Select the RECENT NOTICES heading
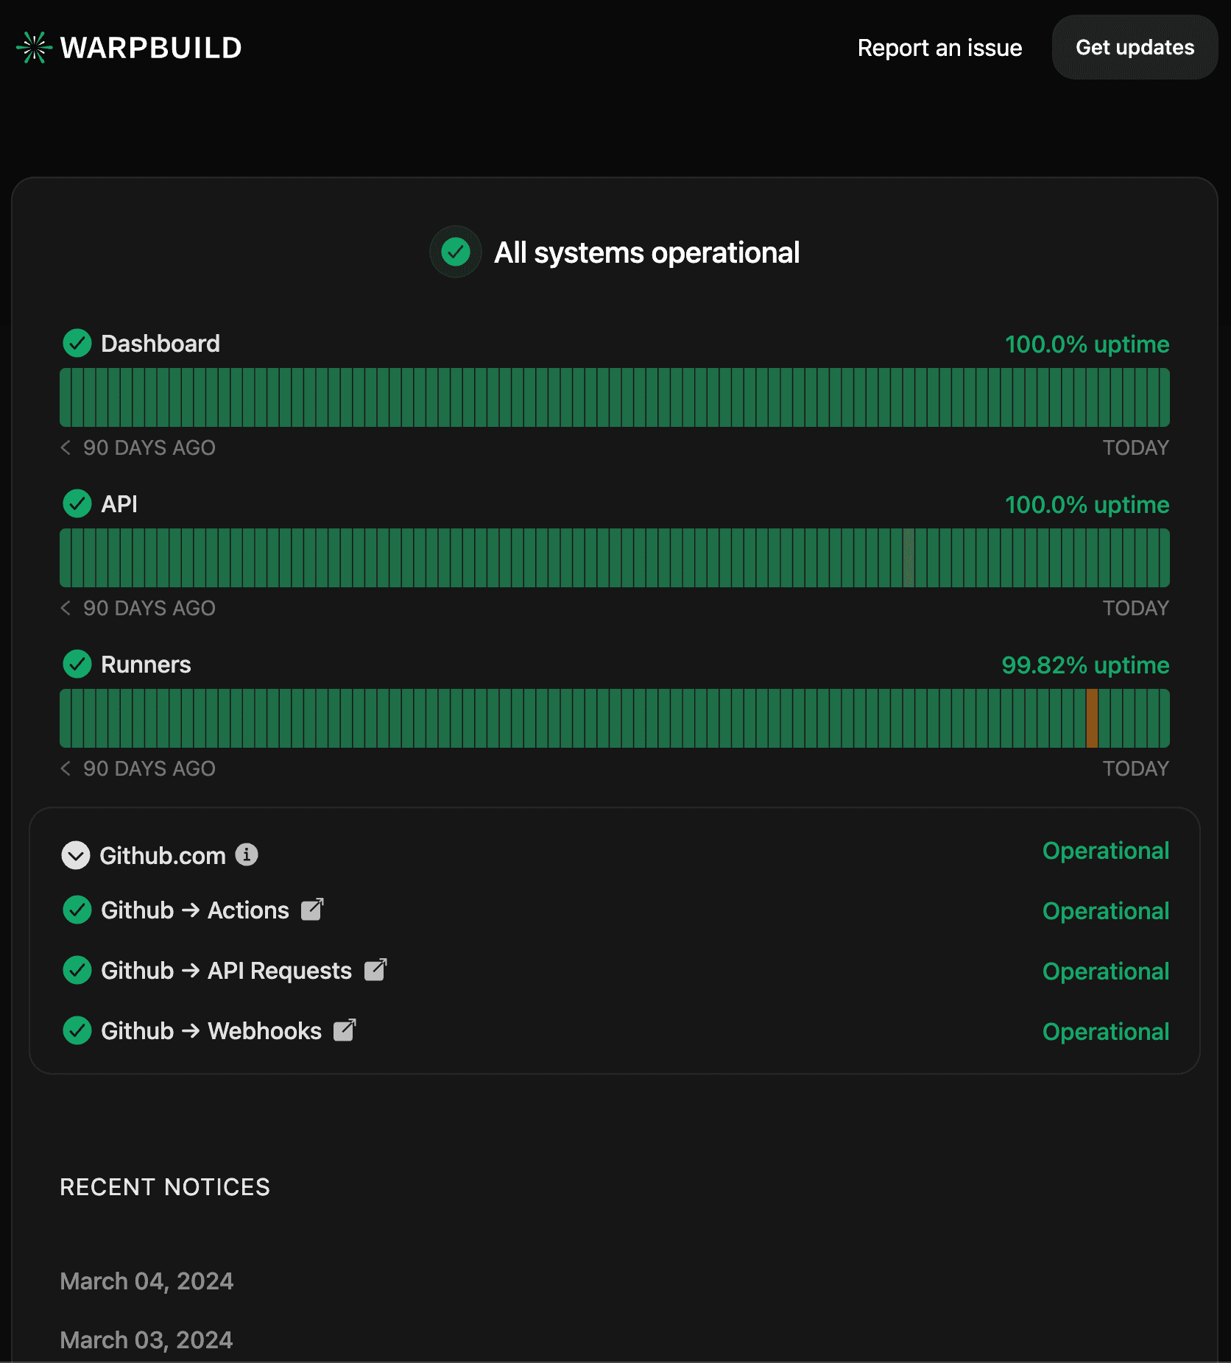 point(165,1186)
